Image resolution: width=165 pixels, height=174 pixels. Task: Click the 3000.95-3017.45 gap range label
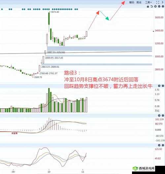click(x=54, y=58)
